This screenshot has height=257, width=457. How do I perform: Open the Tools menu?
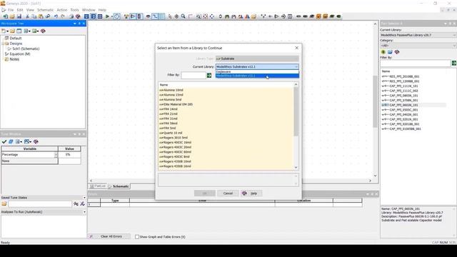tap(74, 10)
